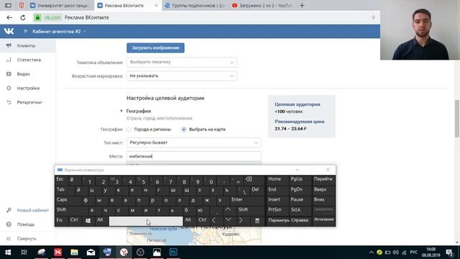Viewport: 460px width, 259px height.
Task: Open Тип мест dropdown
Action: coord(193,142)
